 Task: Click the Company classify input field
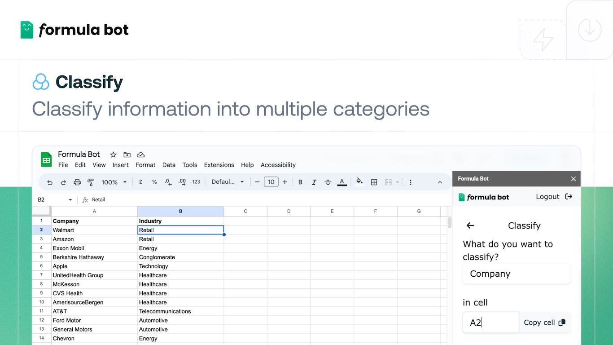coord(517,274)
